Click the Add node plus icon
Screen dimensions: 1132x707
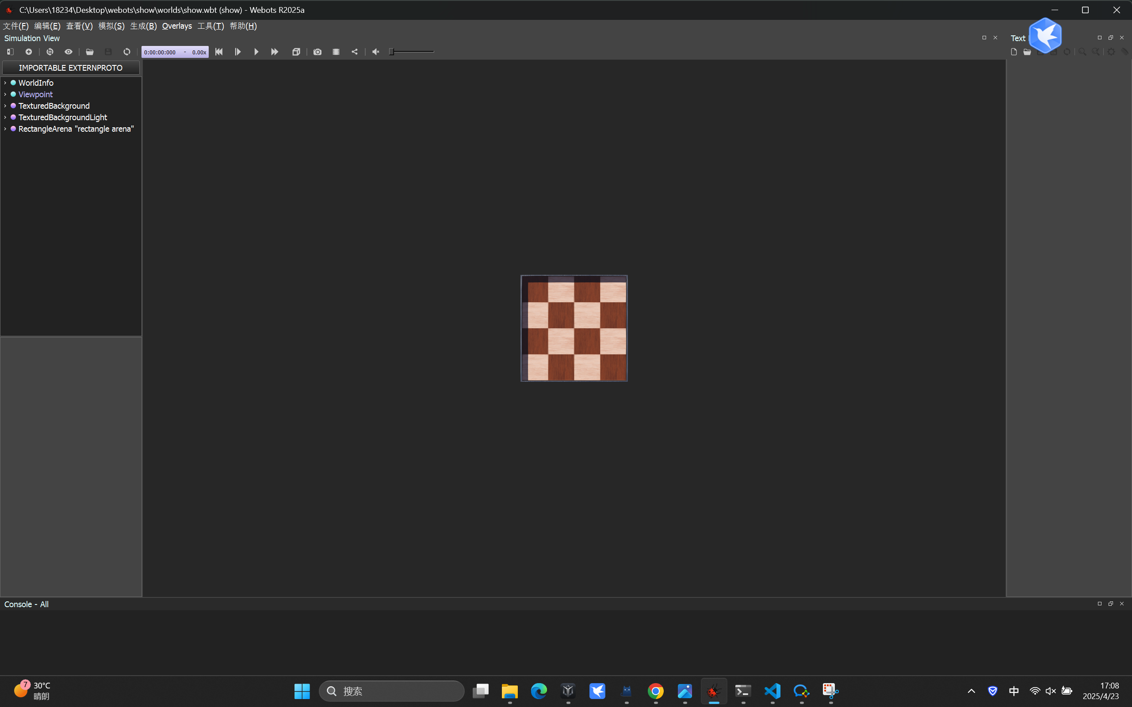point(29,52)
